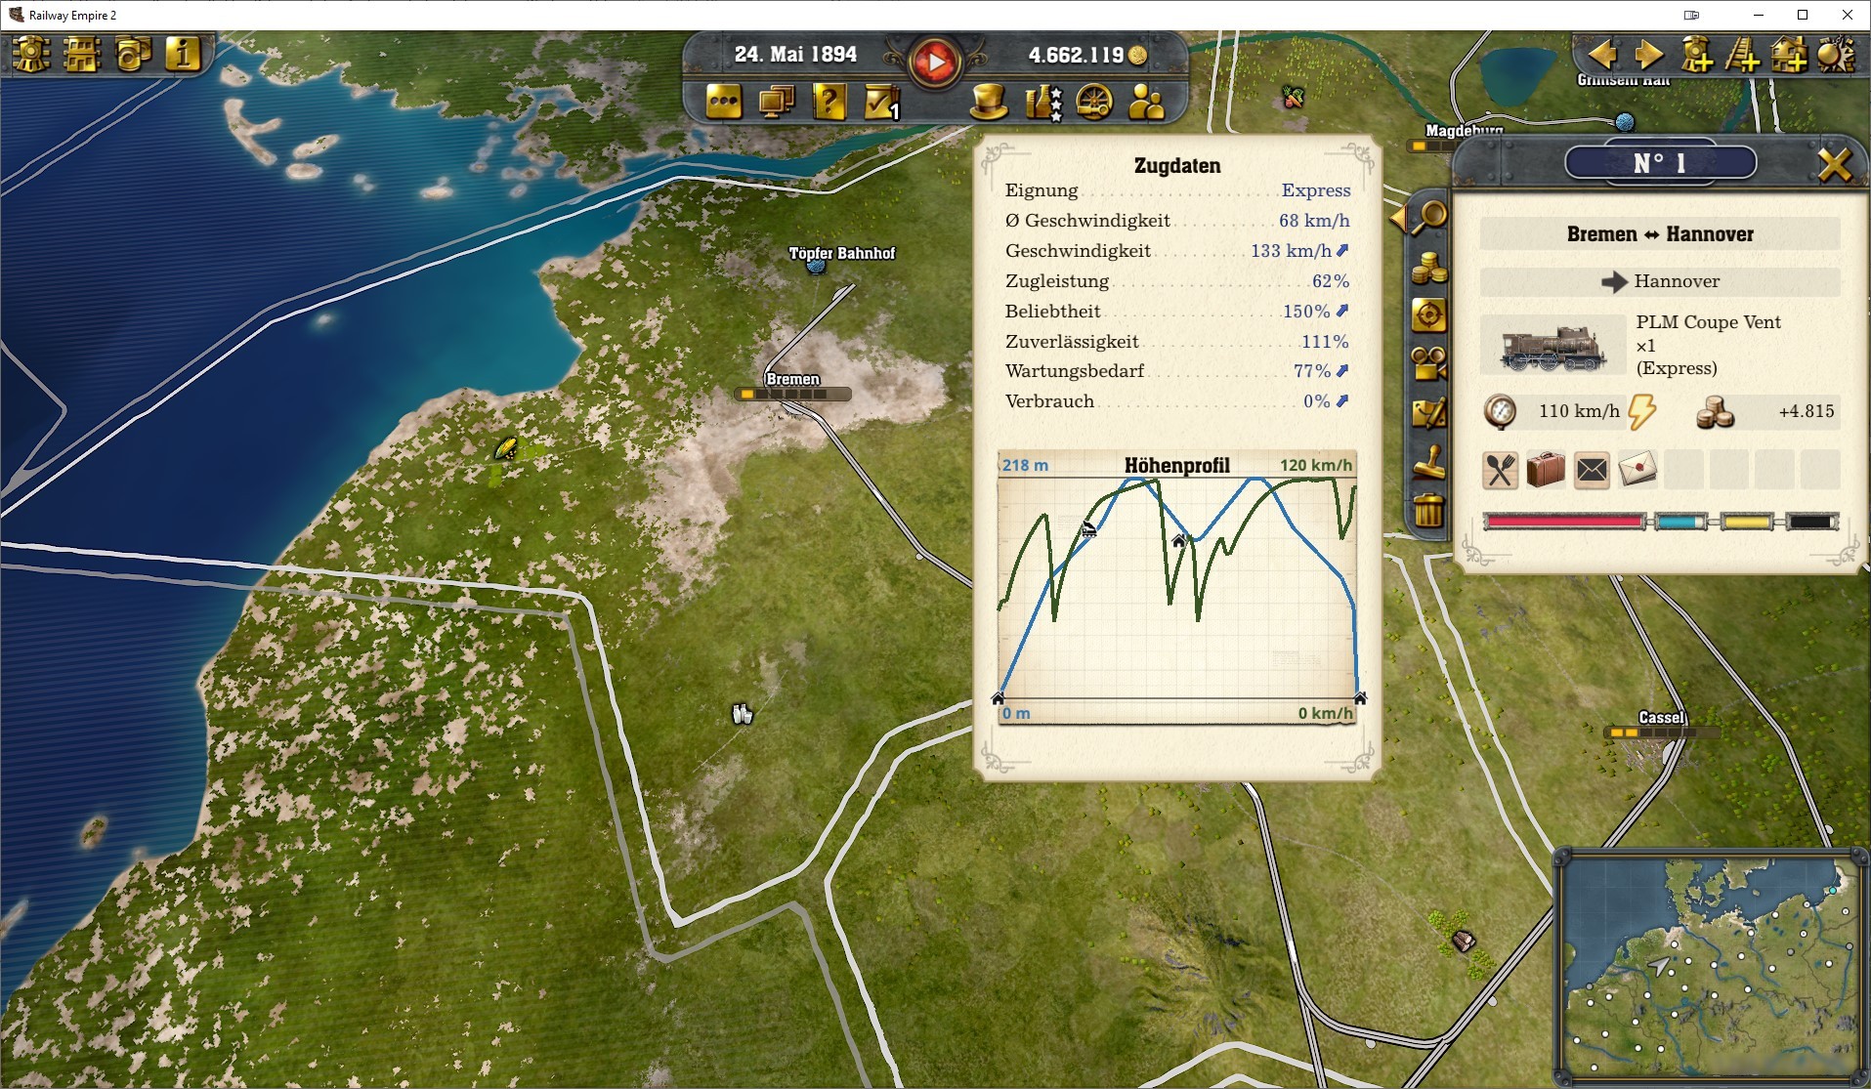Open the question mark help journal

pos(829,102)
